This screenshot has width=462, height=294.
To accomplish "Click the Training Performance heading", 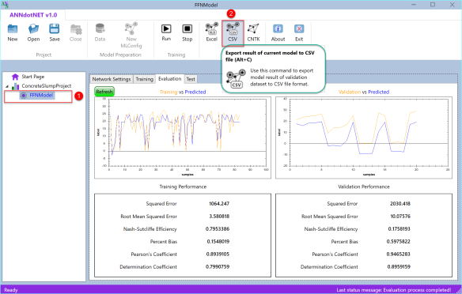I will [x=183, y=187].
